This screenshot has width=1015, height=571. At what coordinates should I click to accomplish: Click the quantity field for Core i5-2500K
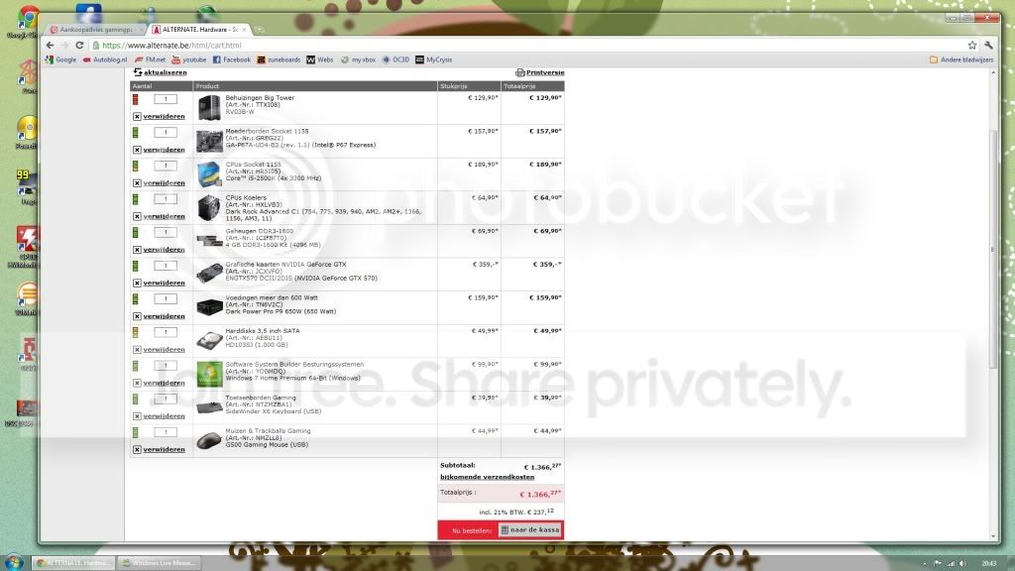pyautogui.click(x=166, y=166)
